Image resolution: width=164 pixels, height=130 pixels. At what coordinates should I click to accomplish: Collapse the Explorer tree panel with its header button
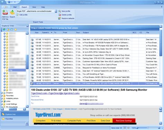tap(27, 26)
